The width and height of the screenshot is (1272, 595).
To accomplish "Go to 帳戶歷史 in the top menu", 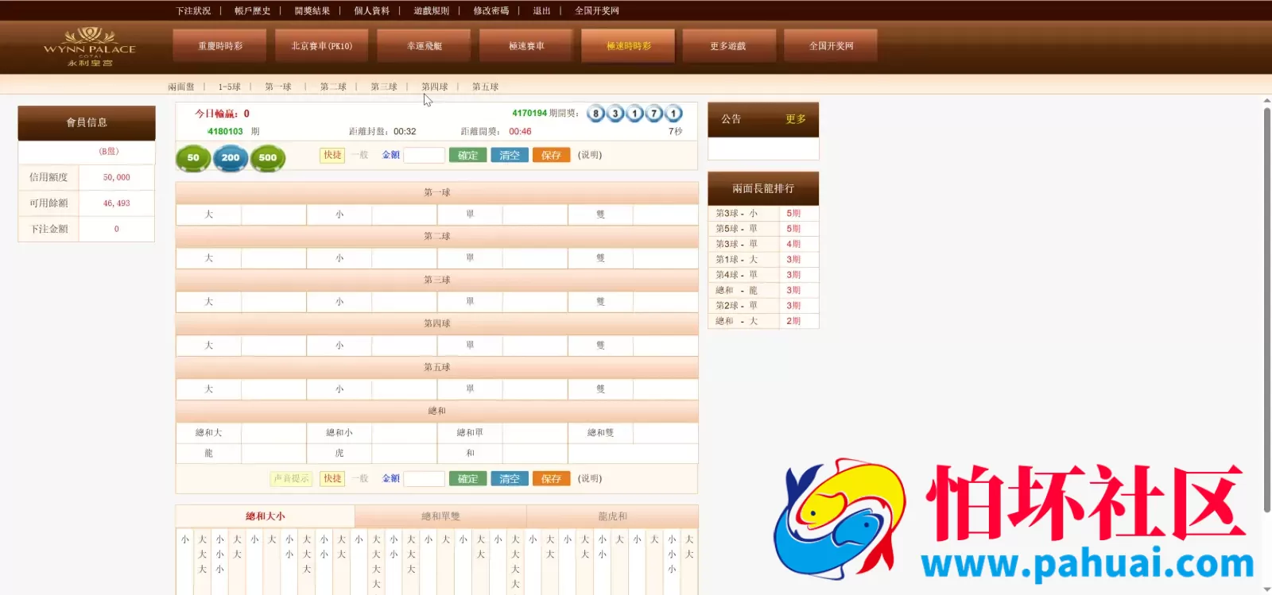I will pyautogui.click(x=252, y=11).
